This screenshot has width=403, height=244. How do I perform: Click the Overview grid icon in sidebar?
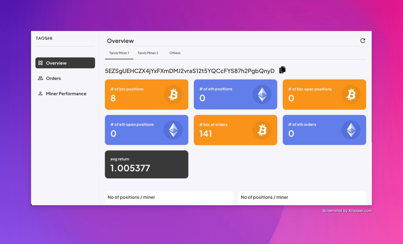(x=40, y=63)
